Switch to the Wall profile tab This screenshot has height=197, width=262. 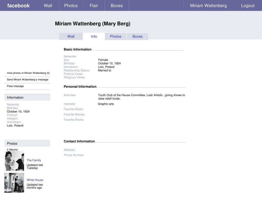click(71, 36)
